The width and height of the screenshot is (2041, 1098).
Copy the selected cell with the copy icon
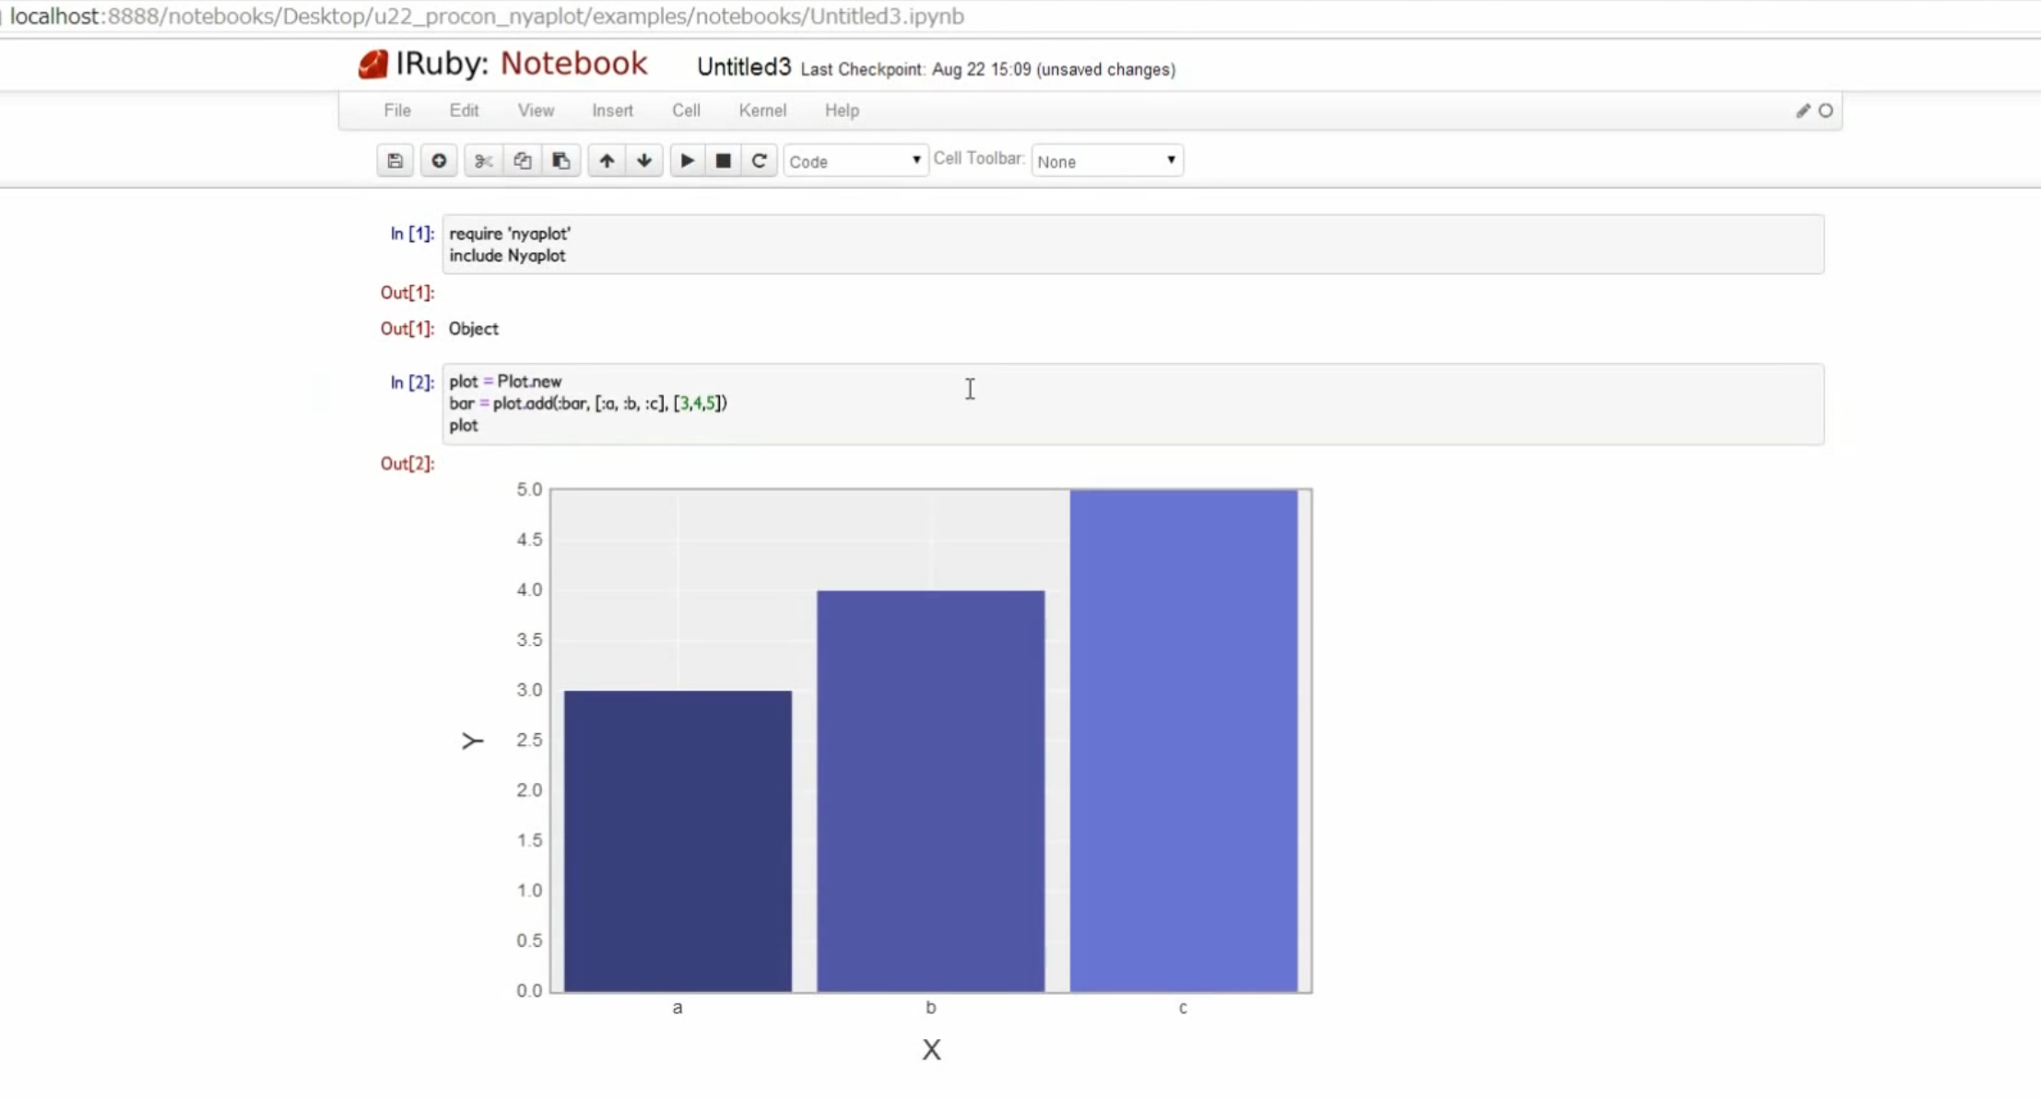[x=522, y=161]
